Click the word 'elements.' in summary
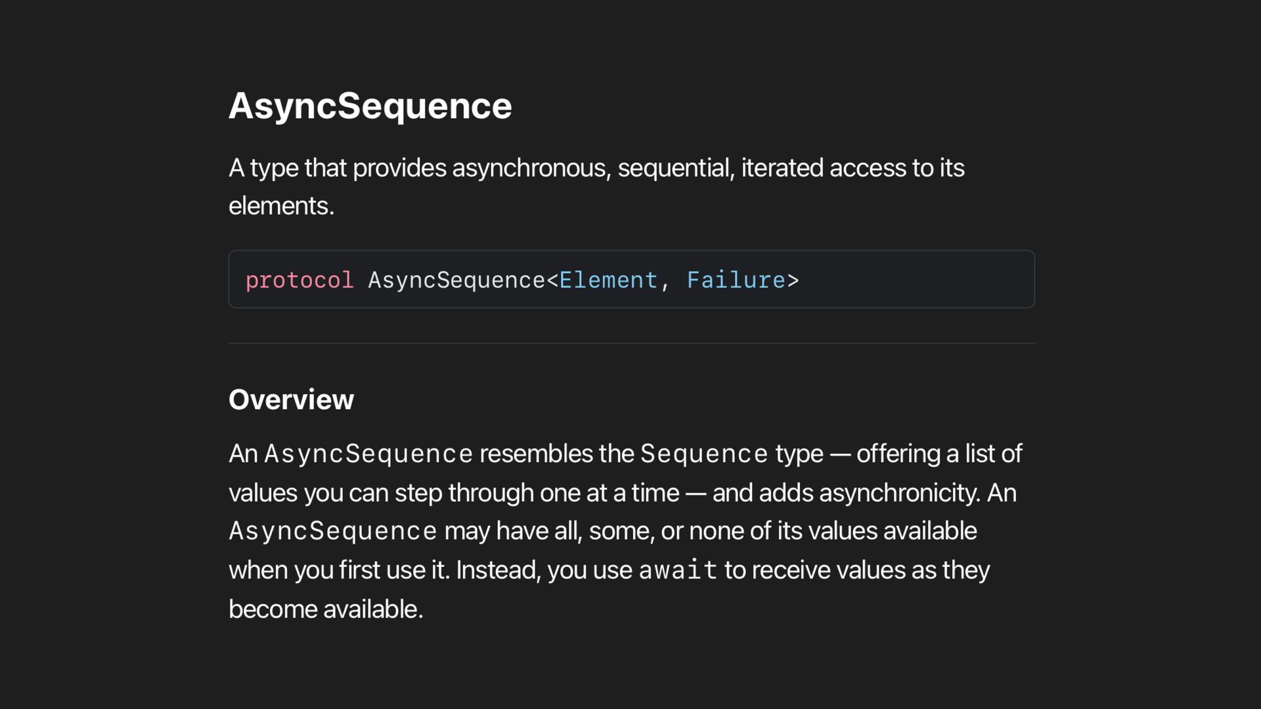The width and height of the screenshot is (1261, 709). point(281,206)
